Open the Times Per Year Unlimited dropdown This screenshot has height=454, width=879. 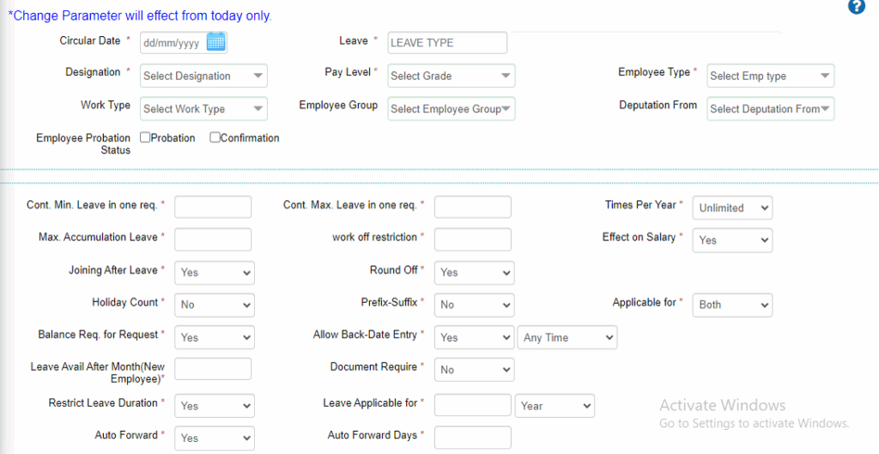pyautogui.click(x=732, y=208)
